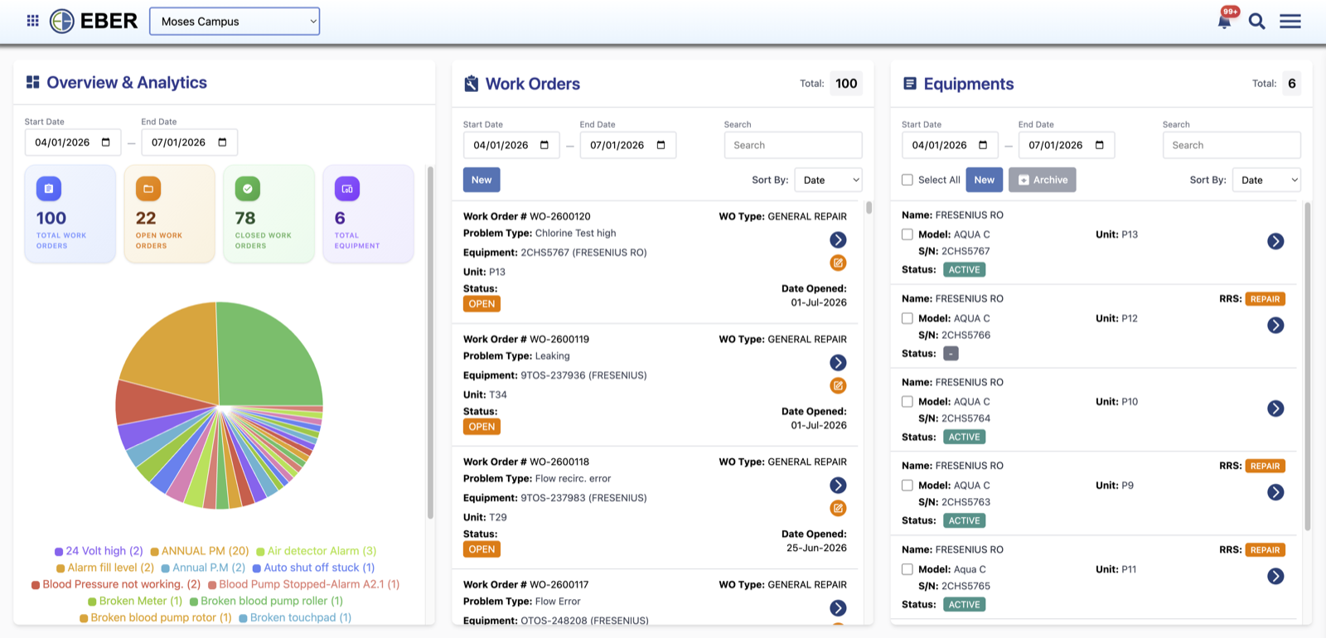Open Work Orders Start Date calendar picker

[544, 145]
